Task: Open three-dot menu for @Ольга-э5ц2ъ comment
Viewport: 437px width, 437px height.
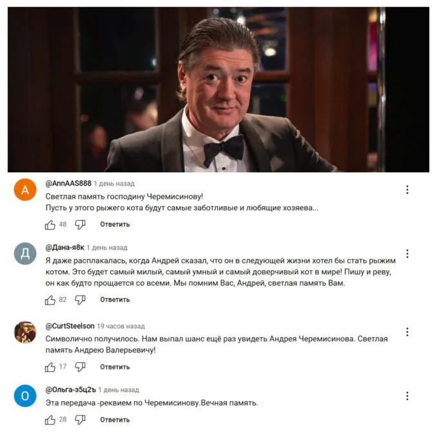Action: point(407,396)
